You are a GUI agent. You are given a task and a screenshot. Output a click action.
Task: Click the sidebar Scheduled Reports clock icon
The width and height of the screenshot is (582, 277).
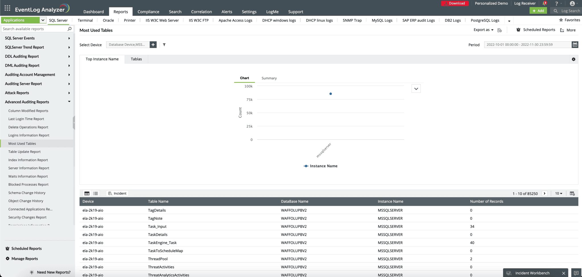[7, 249]
